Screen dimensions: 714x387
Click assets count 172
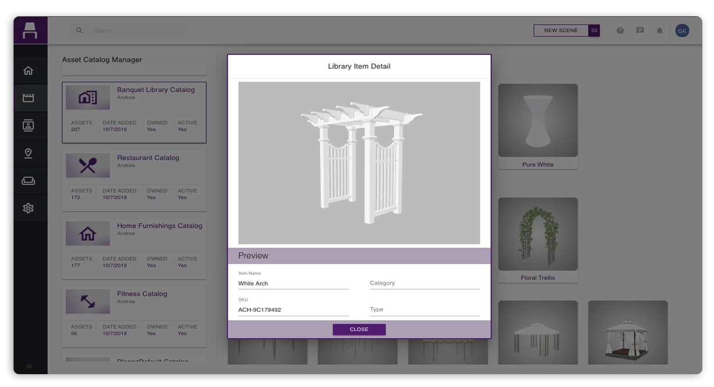(76, 198)
